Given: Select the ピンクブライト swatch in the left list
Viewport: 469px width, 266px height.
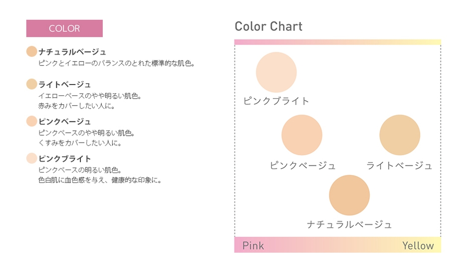Looking at the screenshot, I should pos(31,158).
